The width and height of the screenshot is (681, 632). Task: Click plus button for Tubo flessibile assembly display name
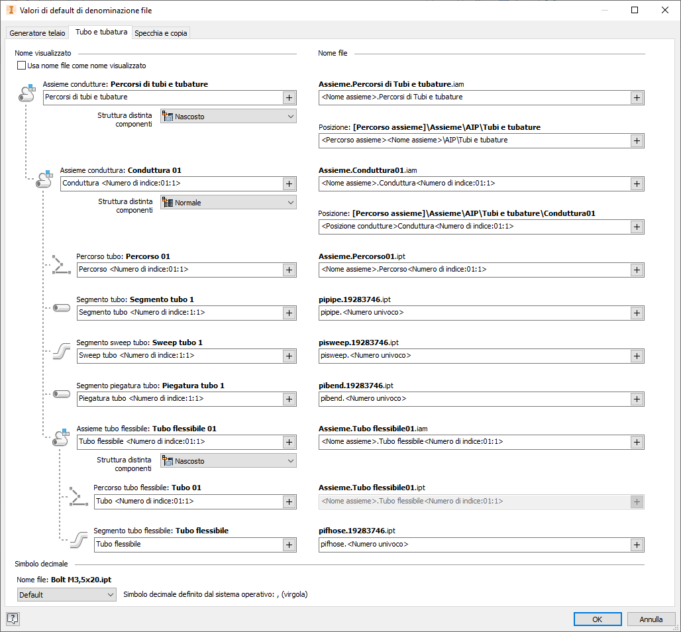click(x=289, y=442)
